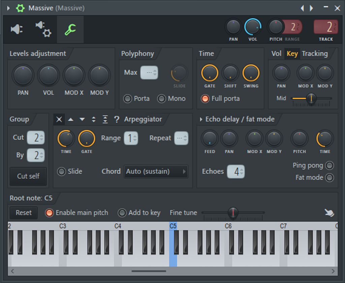Select the wrench miscellaneous settings tab

[70, 30]
